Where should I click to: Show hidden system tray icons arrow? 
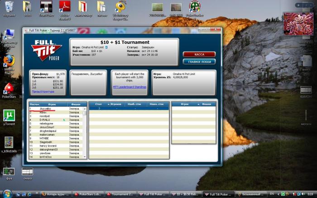[279, 194]
